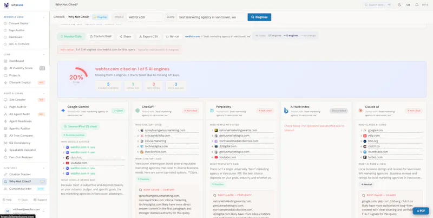The width and height of the screenshot is (433, 218).
Task: Click AI Web Index Bing logo
Action: pos(286,111)
